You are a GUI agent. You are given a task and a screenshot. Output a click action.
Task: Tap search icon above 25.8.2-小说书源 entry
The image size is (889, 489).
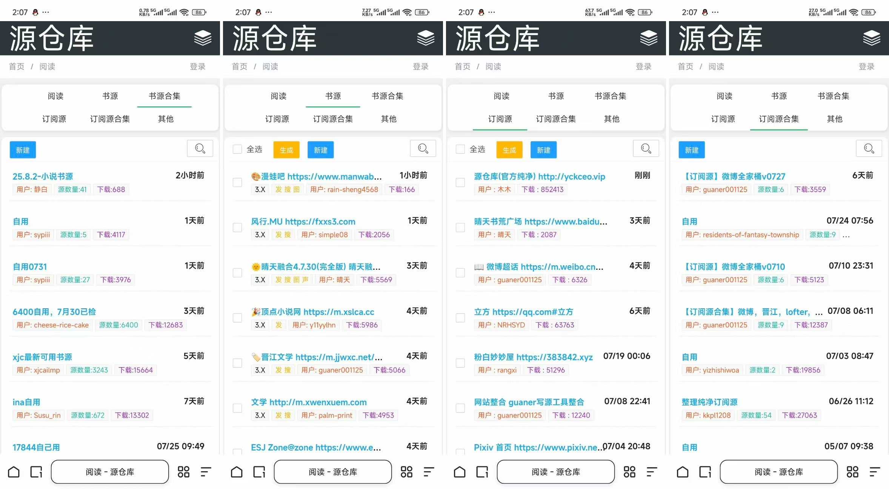(x=200, y=149)
